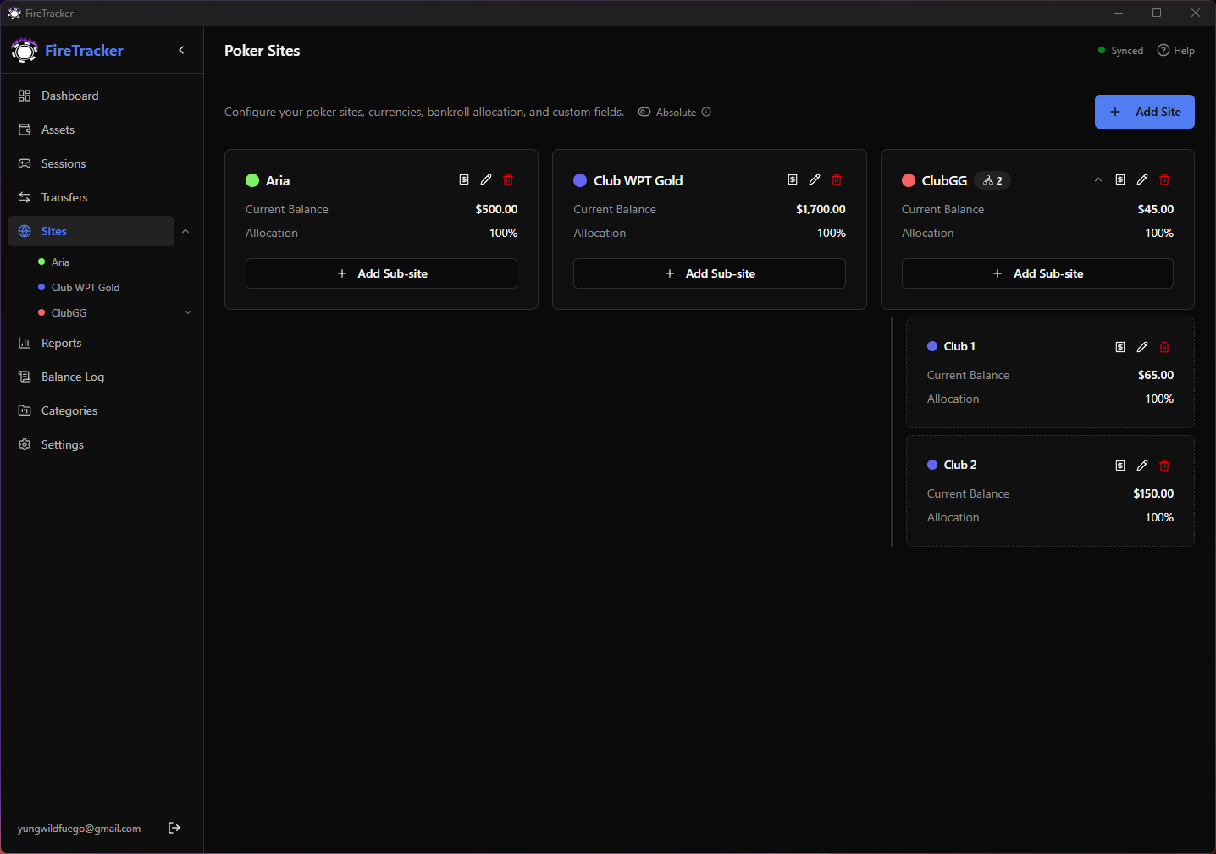
Task: Edit the Aria site with pencil icon
Action: [486, 179]
